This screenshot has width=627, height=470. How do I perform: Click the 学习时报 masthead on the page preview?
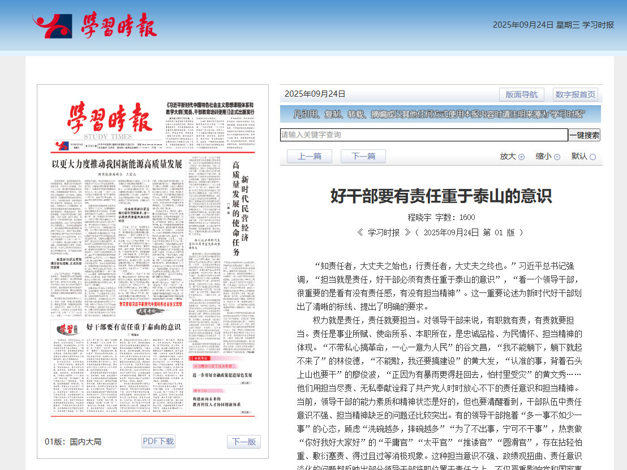tap(108, 118)
